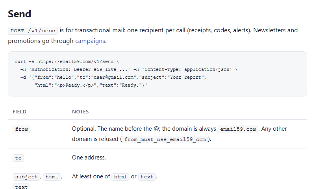Click the subject field code
This screenshot has height=189, width=315.
(26, 177)
